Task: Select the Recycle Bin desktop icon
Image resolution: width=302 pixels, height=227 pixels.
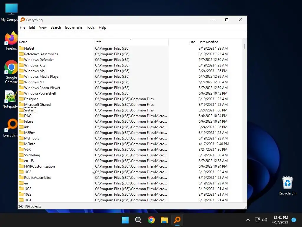Action: [287, 186]
